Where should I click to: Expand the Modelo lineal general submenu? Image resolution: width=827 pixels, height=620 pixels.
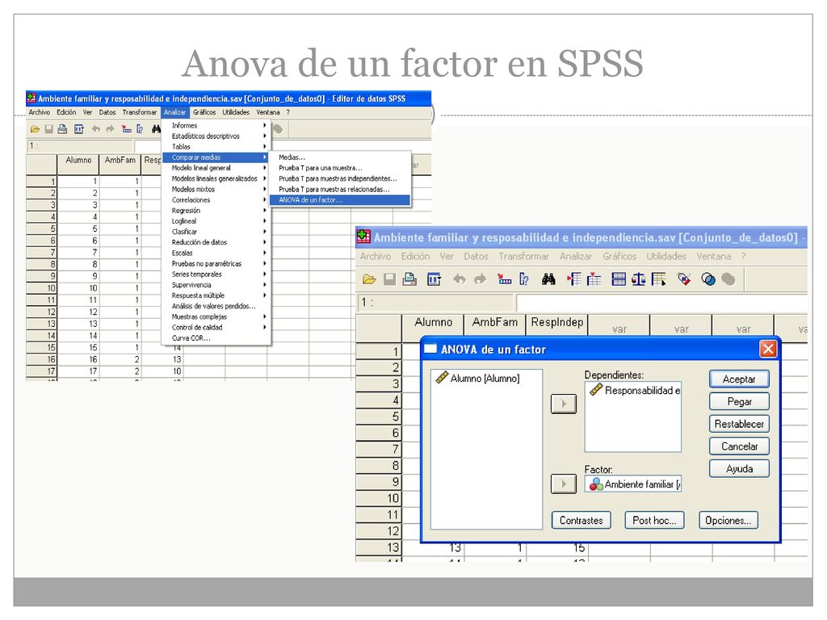tap(216, 168)
